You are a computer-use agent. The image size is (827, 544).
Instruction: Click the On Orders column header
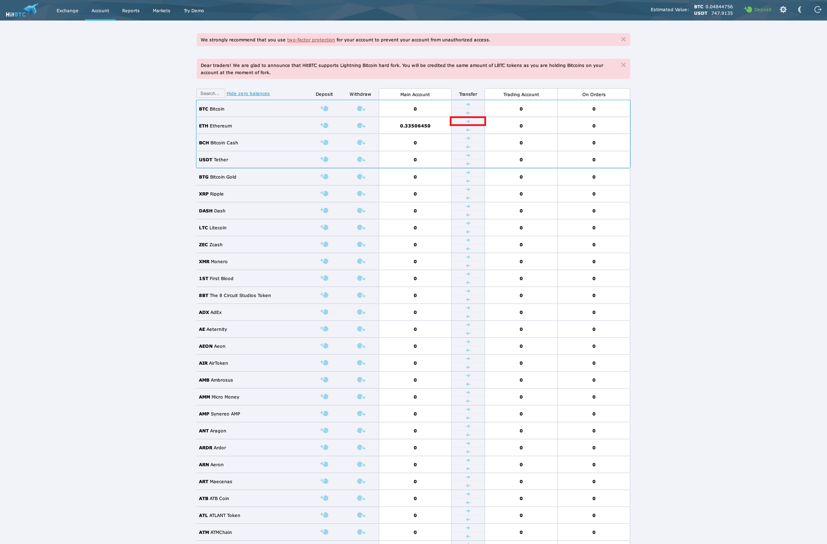click(594, 94)
